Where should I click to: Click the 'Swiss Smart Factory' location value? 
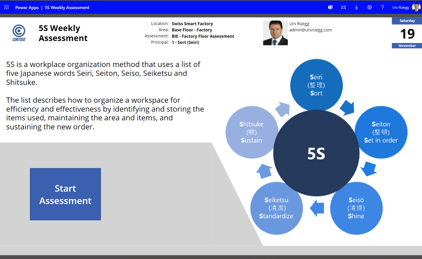(192, 24)
